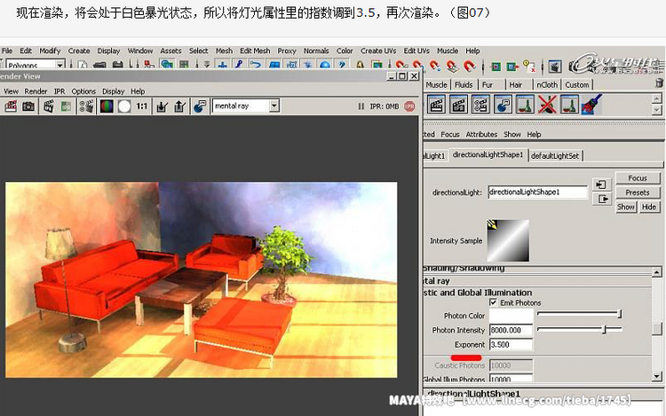The width and height of the screenshot is (666, 416).
Task: Click the Show button
Action: [626, 207]
